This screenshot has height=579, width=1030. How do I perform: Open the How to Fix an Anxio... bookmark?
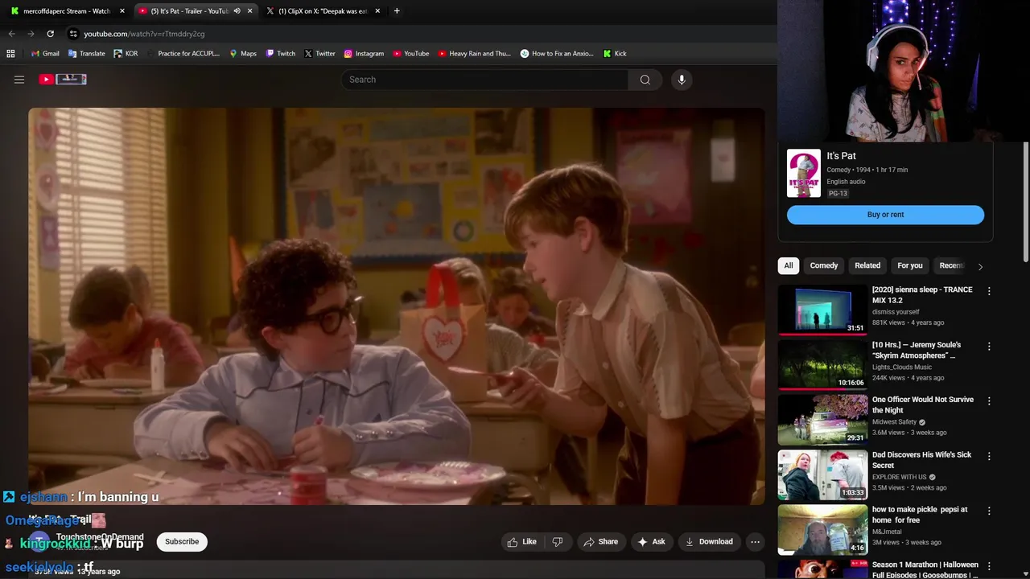pos(557,54)
